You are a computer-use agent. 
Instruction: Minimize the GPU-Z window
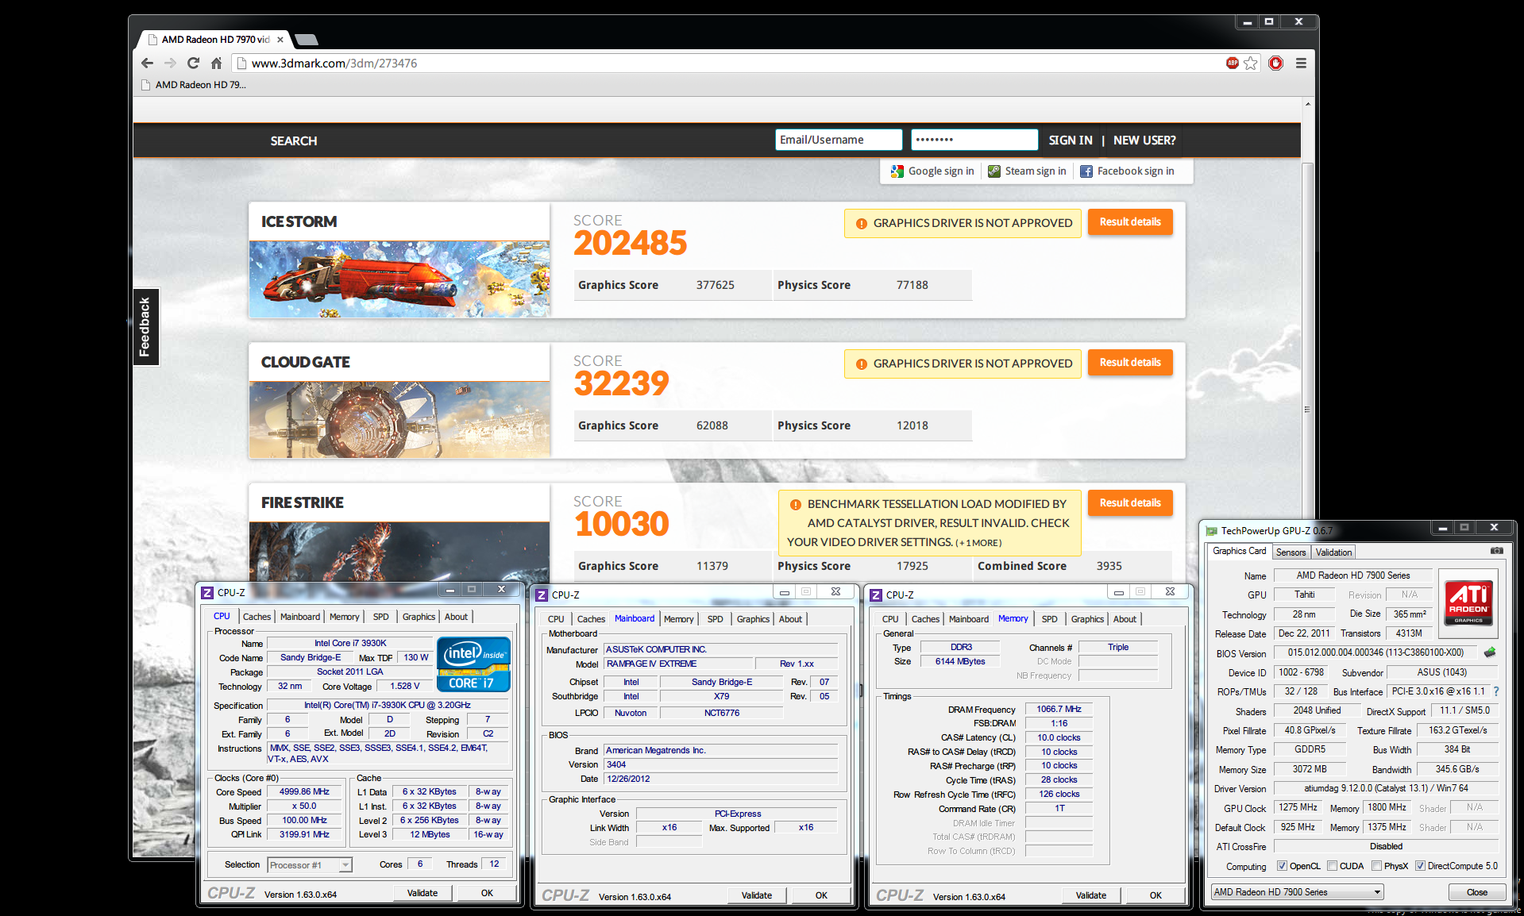coord(1442,528)
